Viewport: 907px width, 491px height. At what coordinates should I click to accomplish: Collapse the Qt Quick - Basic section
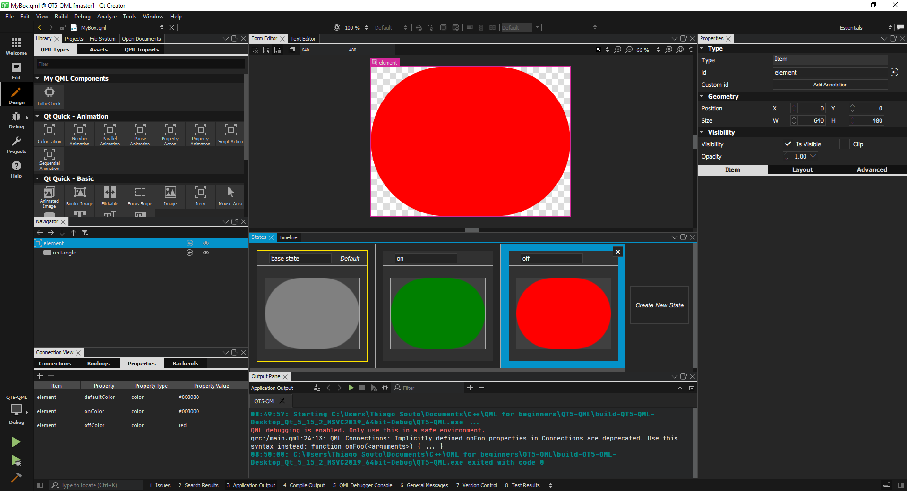pyautogui.click(x=37, y=178)
